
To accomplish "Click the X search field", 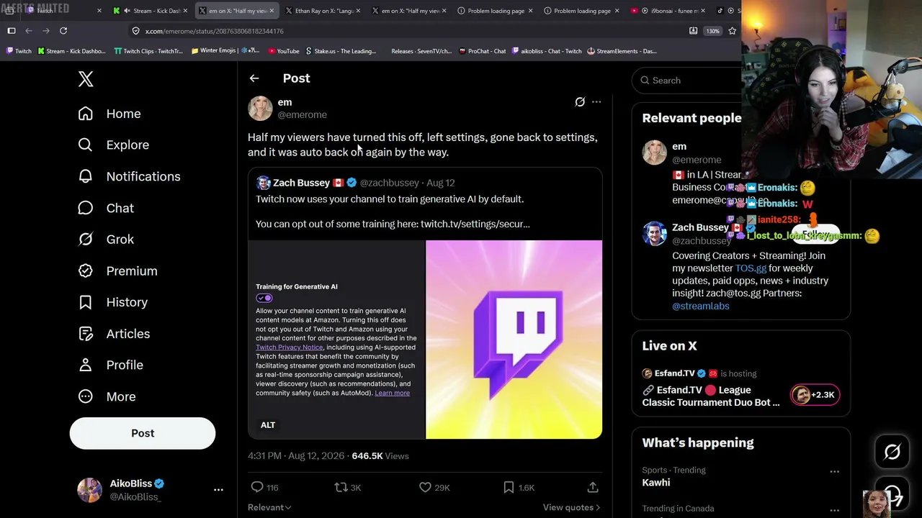I will [x=688, y=81].
